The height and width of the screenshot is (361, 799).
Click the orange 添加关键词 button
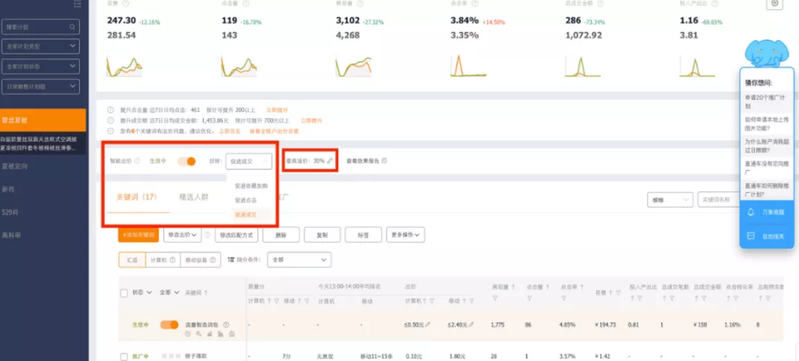point(139,235)
